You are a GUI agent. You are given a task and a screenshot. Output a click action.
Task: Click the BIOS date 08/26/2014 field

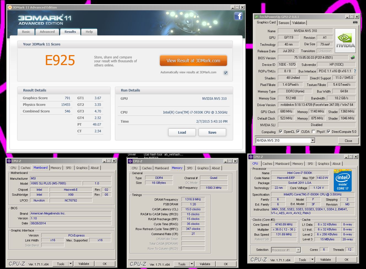coord(71,223)
